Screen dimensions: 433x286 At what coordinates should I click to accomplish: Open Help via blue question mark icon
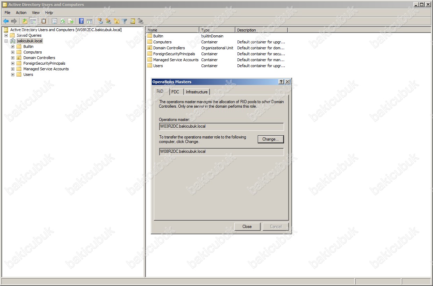click(81, 21)
